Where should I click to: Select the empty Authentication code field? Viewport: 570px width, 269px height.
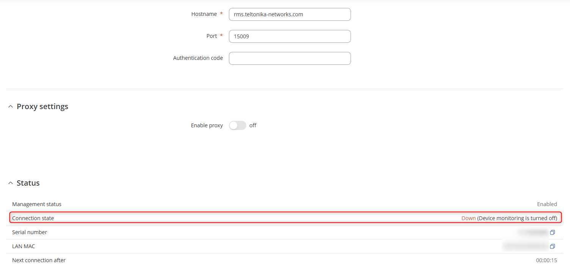[290, 58]
